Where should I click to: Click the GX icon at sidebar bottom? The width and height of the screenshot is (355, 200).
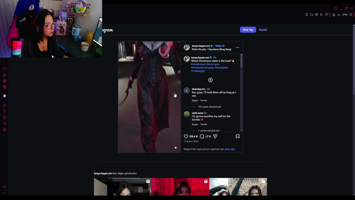[x=4, y=187]
